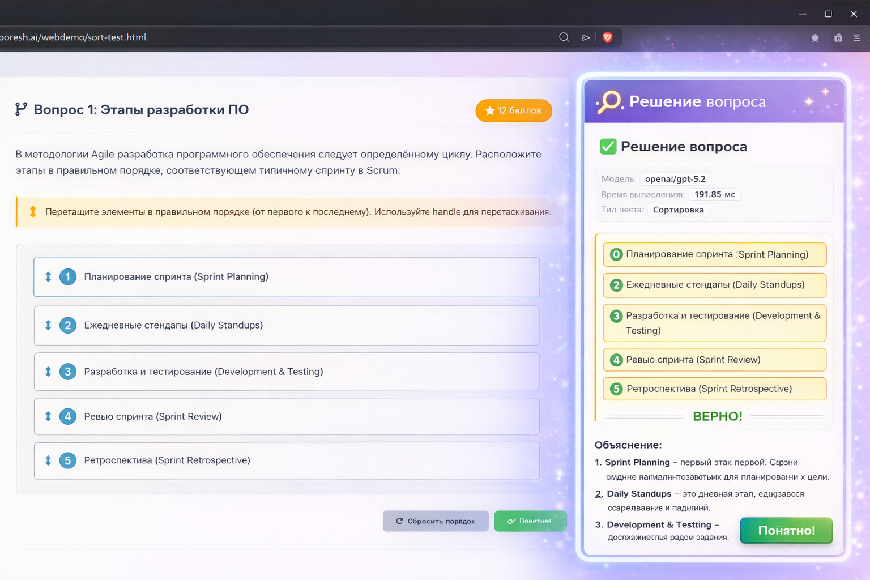Click the send arrow icon next to search
This screenshot has height=580, width=870.
[x=586, y=37]
